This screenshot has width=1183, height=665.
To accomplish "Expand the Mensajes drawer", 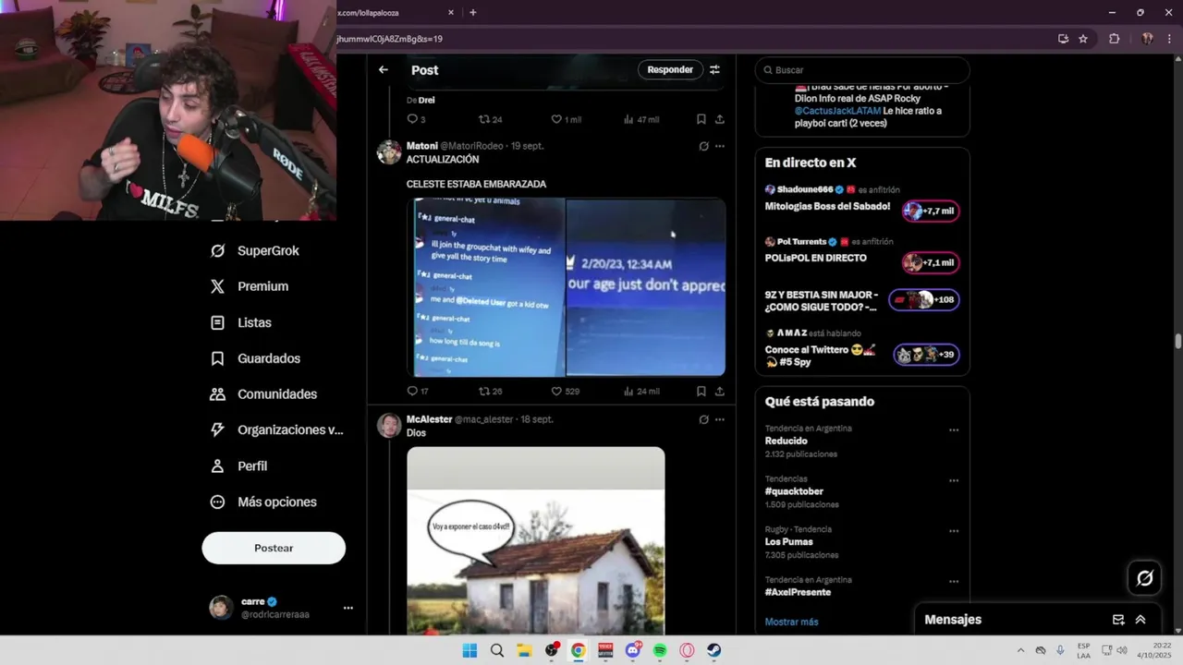I will tap(1140, 620).
